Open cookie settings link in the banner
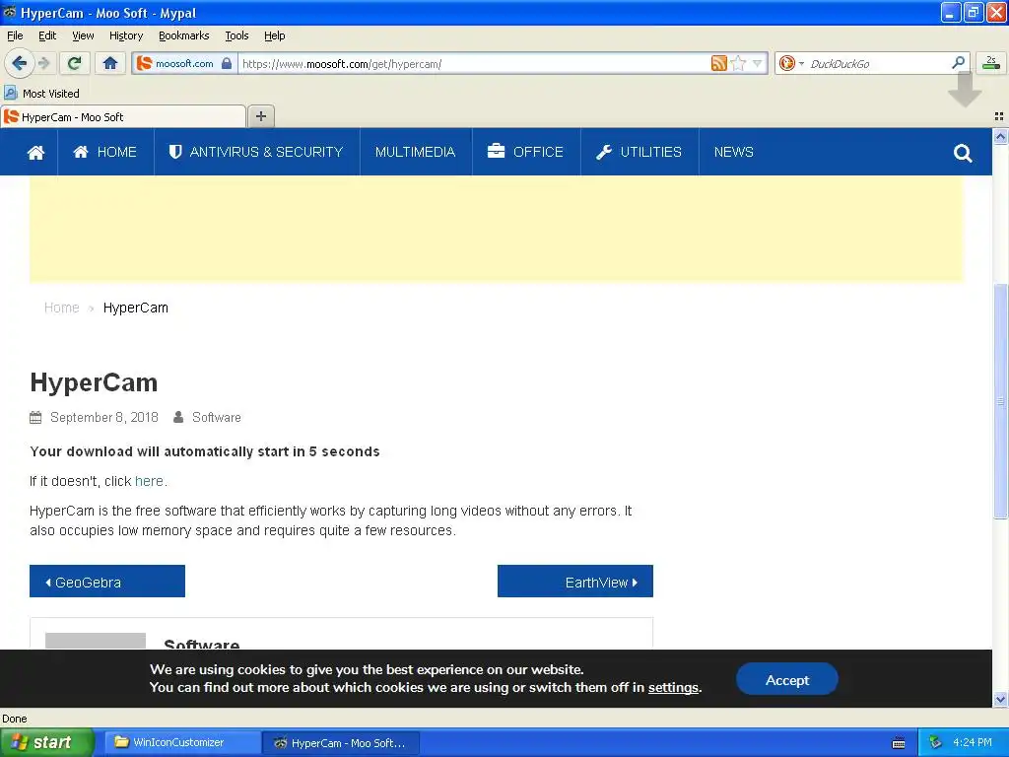 click(673, 687)
